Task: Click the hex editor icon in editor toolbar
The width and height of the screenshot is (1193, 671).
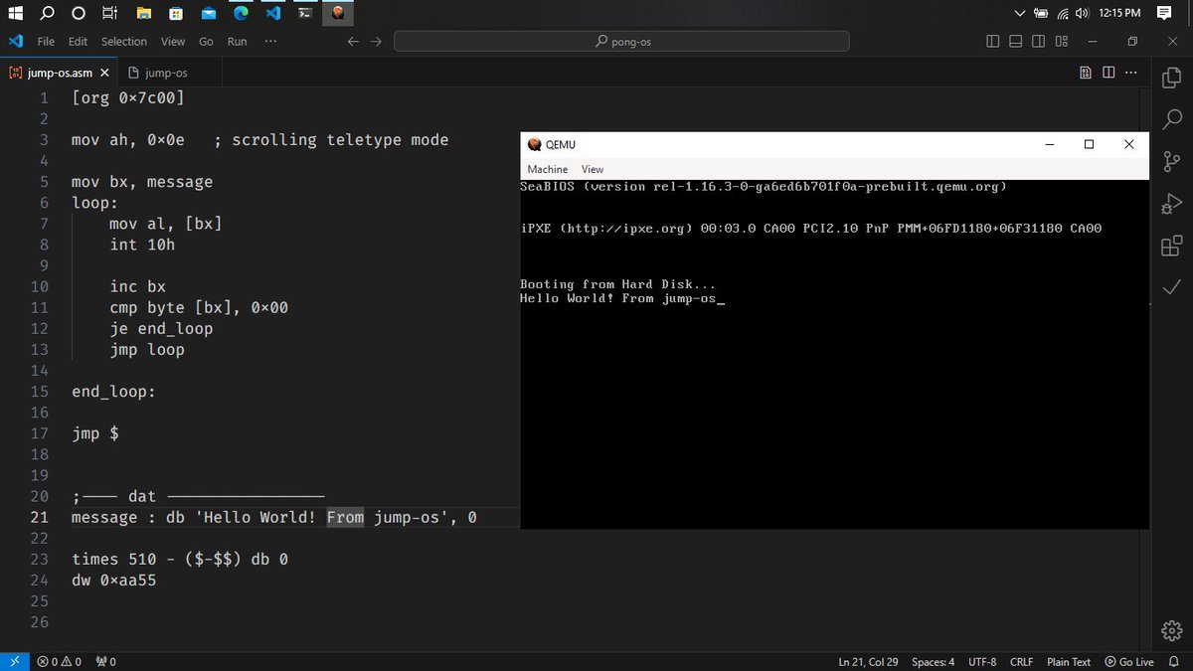Action: (1086, 73)
